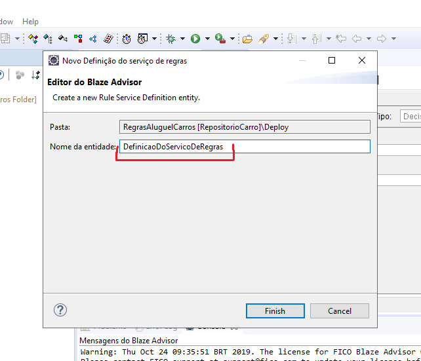Click the color palette grid toolbar icon

[108, 39]
